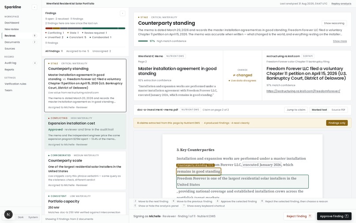The image size is (356, 223).
Task: Click the red Conflicting segment of findings bar
Action: 49,28
